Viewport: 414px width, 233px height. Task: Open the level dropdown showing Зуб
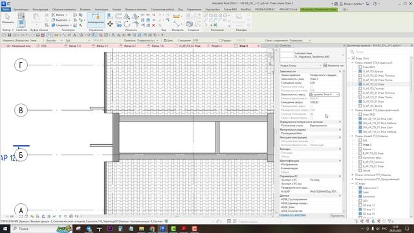point(78,40)
